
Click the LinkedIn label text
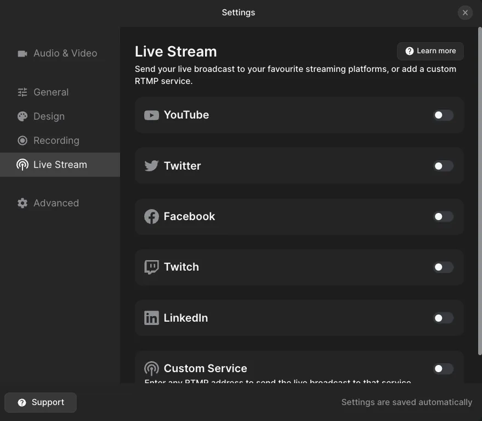coord(186,318)
